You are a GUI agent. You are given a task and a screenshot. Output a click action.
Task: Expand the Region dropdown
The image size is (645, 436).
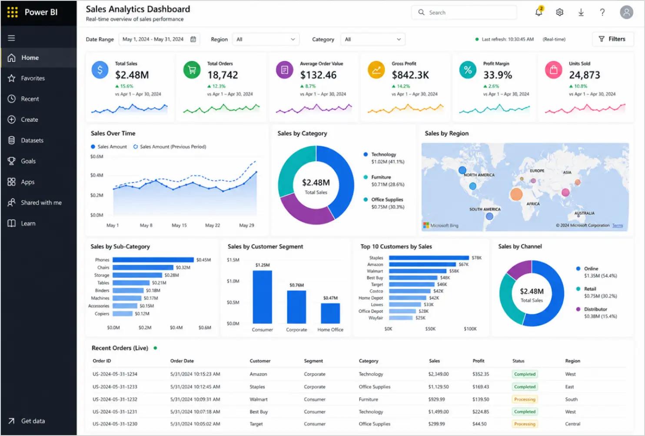pos(266,39)
